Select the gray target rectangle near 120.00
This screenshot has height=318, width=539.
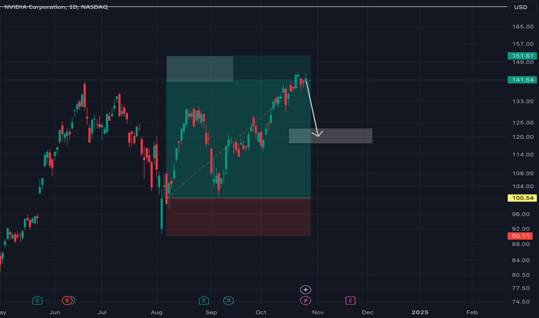coord(330,136)
